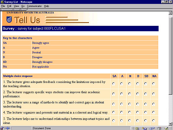Select D for question 5 on important topics

(137, 121)
